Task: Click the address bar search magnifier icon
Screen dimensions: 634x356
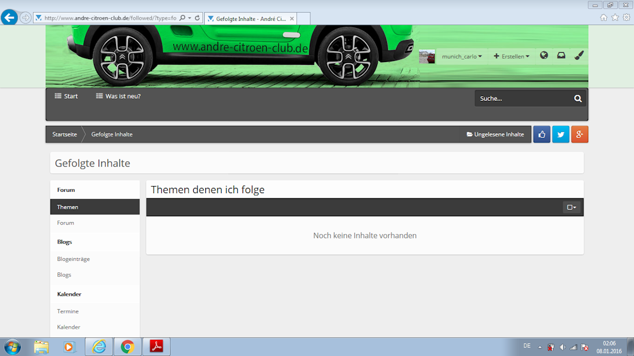Action: click(x=182, y=18)
